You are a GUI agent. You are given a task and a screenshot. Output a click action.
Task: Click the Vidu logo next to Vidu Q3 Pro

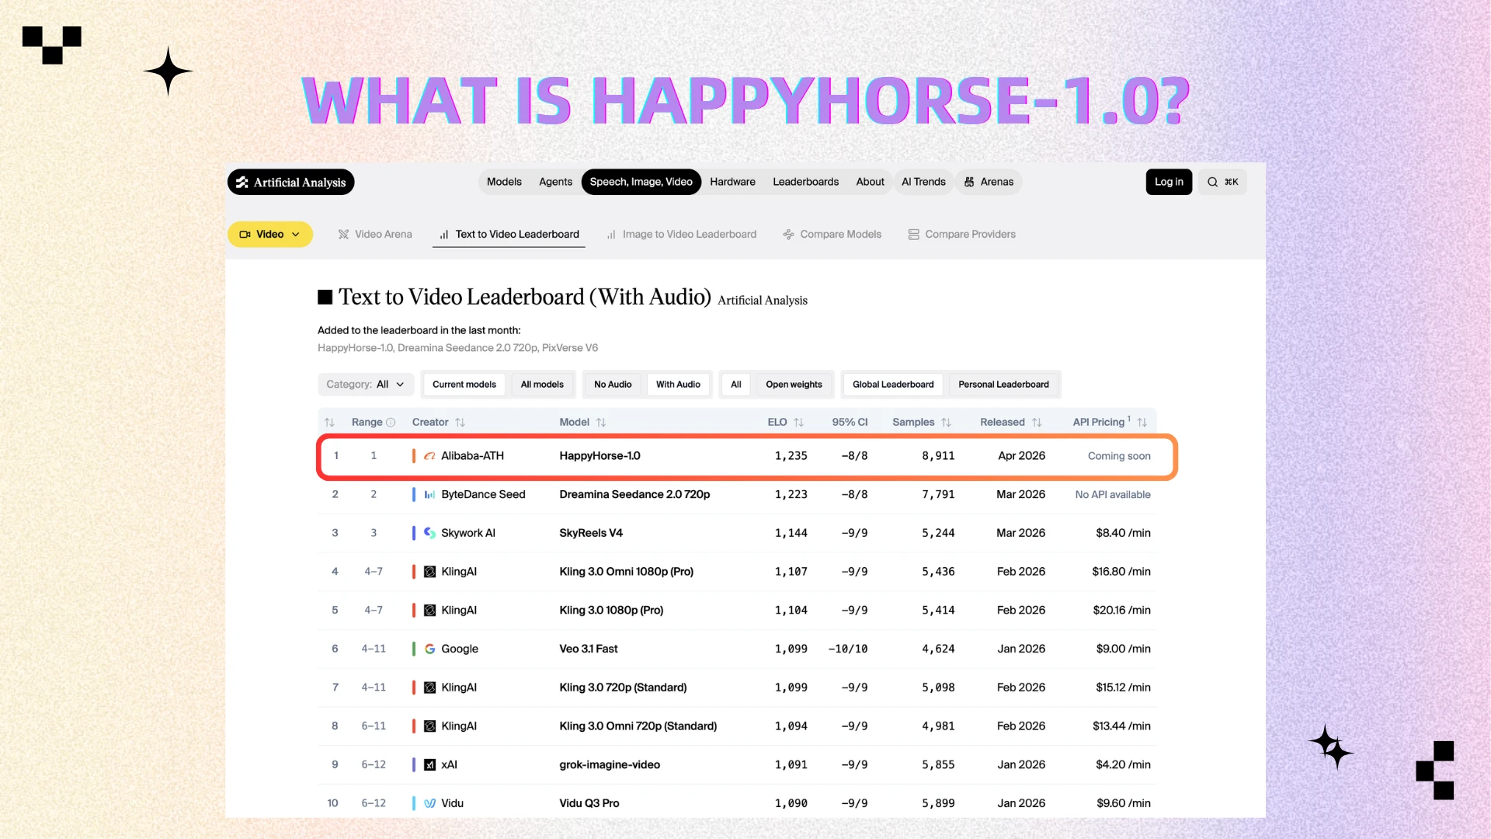point(430,802)
